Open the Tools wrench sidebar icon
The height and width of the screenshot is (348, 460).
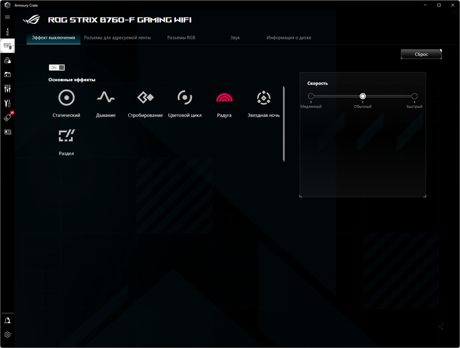point(8,103)
